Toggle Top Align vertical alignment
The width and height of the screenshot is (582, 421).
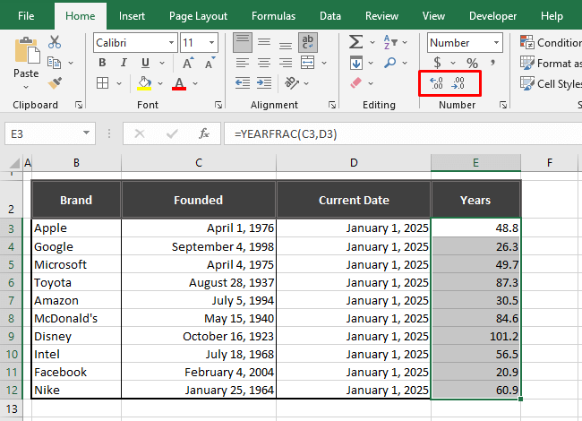click(x=243, y=42)
